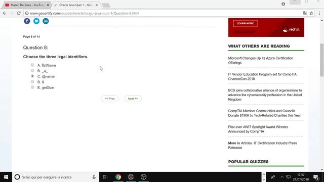Screen dimensions: 324x182
Task: Reload the page with refresh icon
Action: point(19,13)
